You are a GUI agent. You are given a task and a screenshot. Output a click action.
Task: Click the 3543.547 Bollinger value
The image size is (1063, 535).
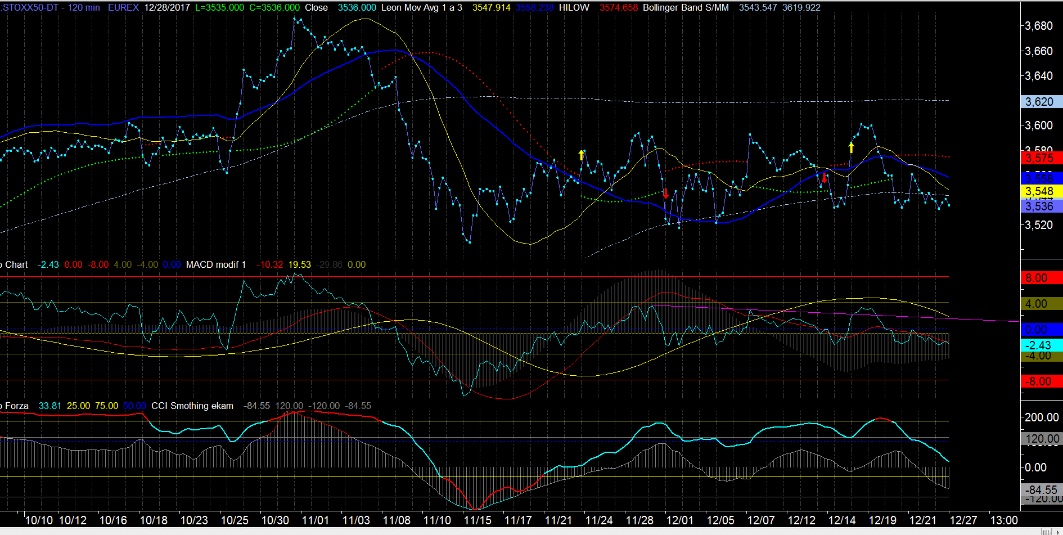[758, 7]
